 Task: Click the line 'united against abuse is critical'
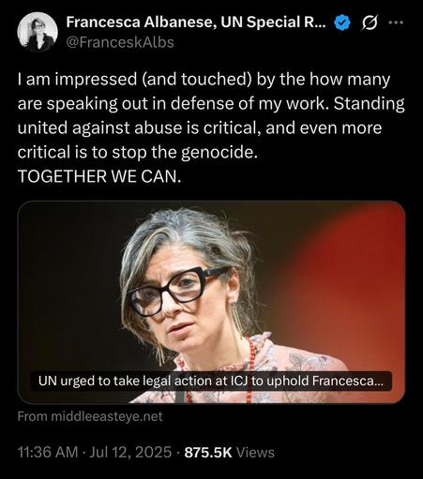(139, 127)
